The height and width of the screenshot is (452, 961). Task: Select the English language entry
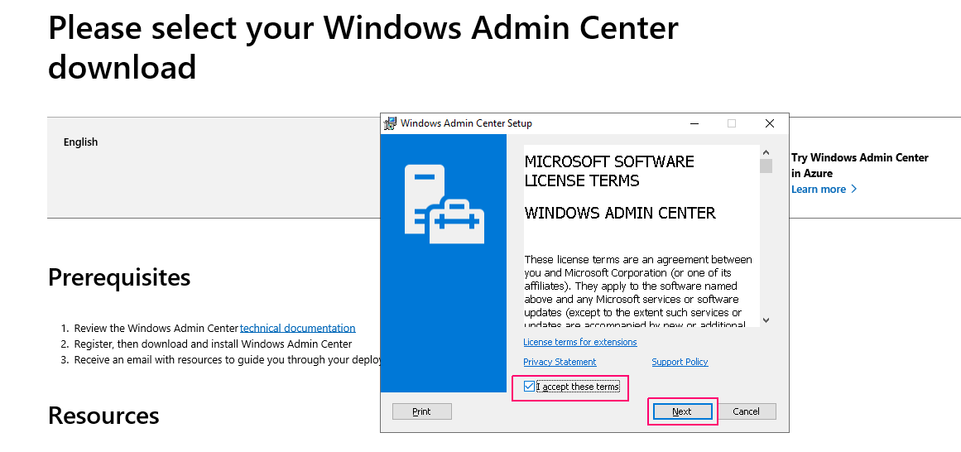80,142
